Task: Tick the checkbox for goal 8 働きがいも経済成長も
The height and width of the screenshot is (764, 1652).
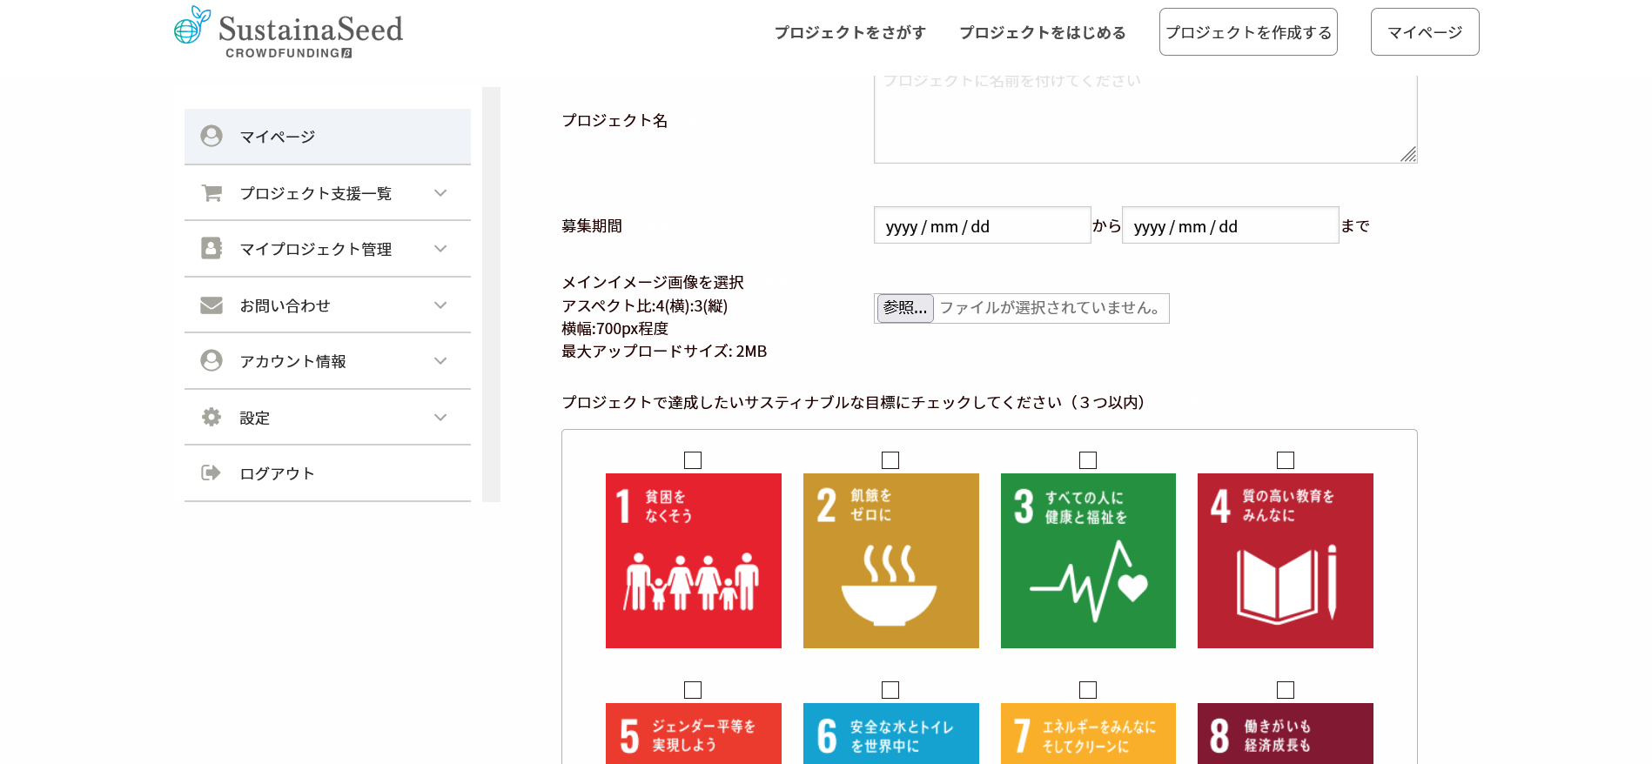Action: [1286, 690]
